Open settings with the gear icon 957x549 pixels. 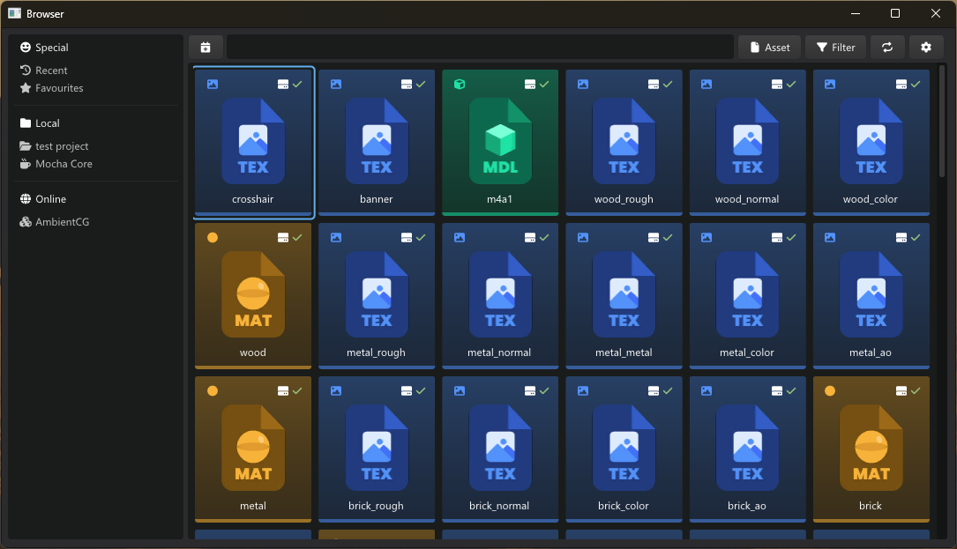tap(926, 48)
